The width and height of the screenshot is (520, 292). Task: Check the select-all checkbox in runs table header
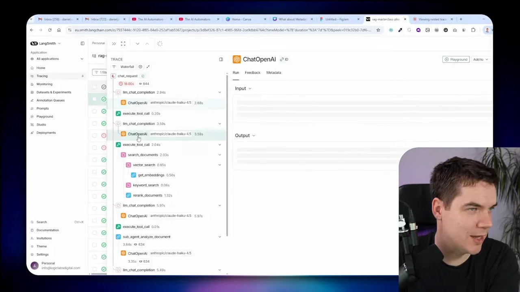pos(95,87)
